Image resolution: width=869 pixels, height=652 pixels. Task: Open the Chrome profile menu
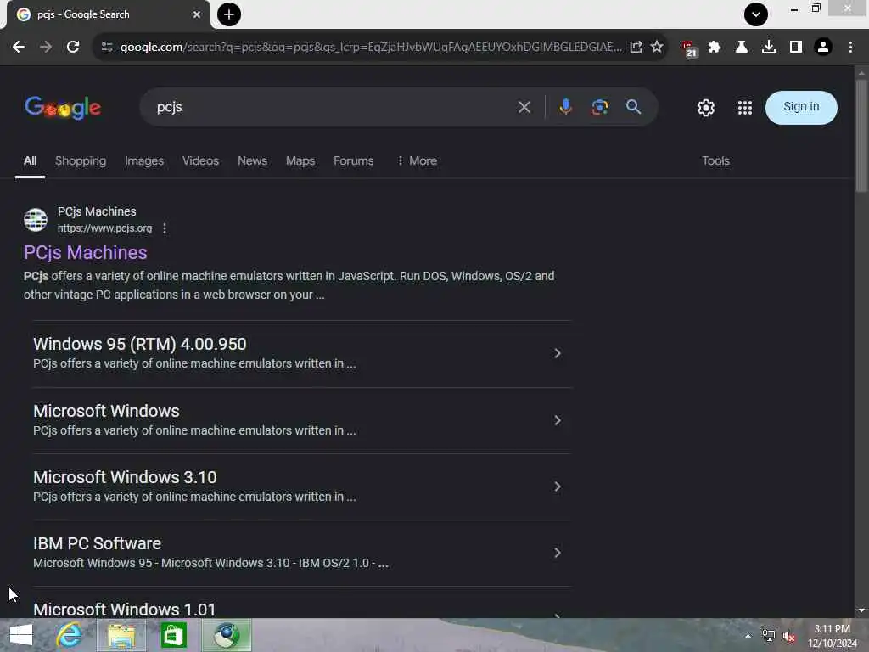point(823,48)
